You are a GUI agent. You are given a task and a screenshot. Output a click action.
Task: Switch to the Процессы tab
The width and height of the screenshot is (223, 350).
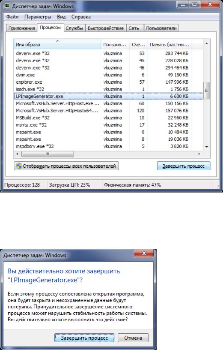[x=51, y=27]
